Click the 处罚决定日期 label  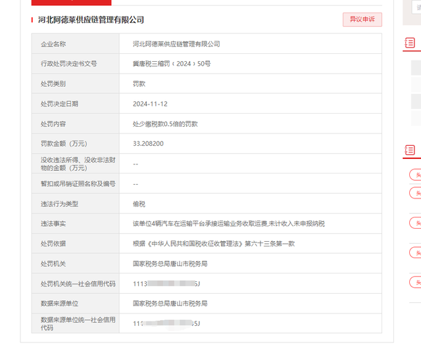[59, 104]
